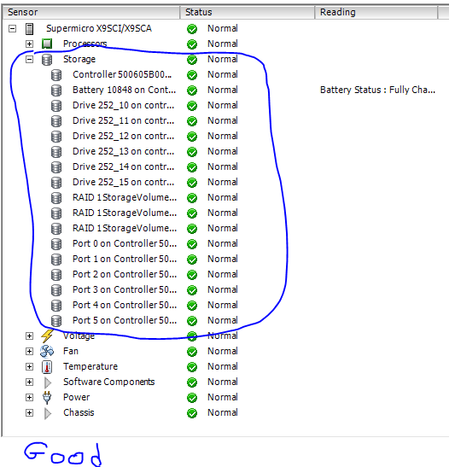The height and width of the screenshot is (467, 455).
Task: Click green status check for Battery 10848
Action: (192, 90)
